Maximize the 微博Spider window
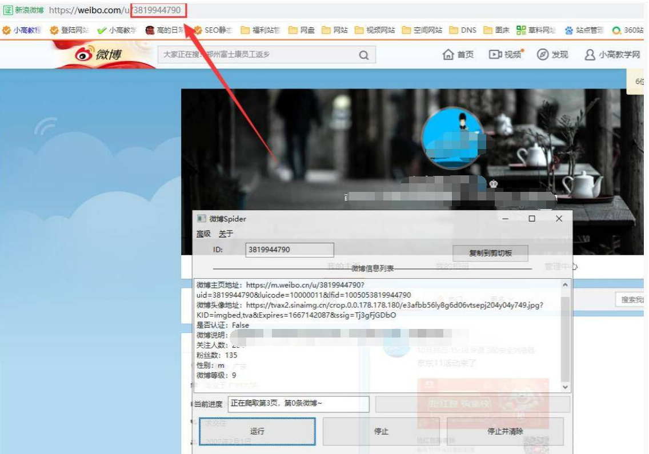The image size is (649, 454). tap(532, 219)
